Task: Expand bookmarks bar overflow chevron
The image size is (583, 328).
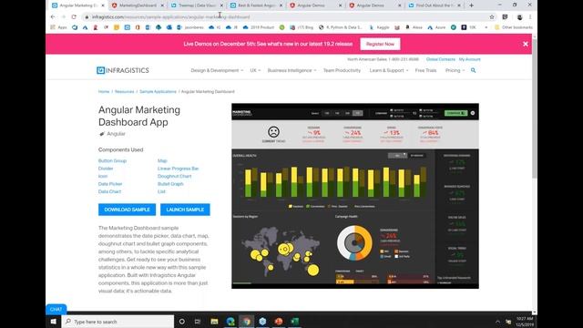Action: click(x=486, y=27)
